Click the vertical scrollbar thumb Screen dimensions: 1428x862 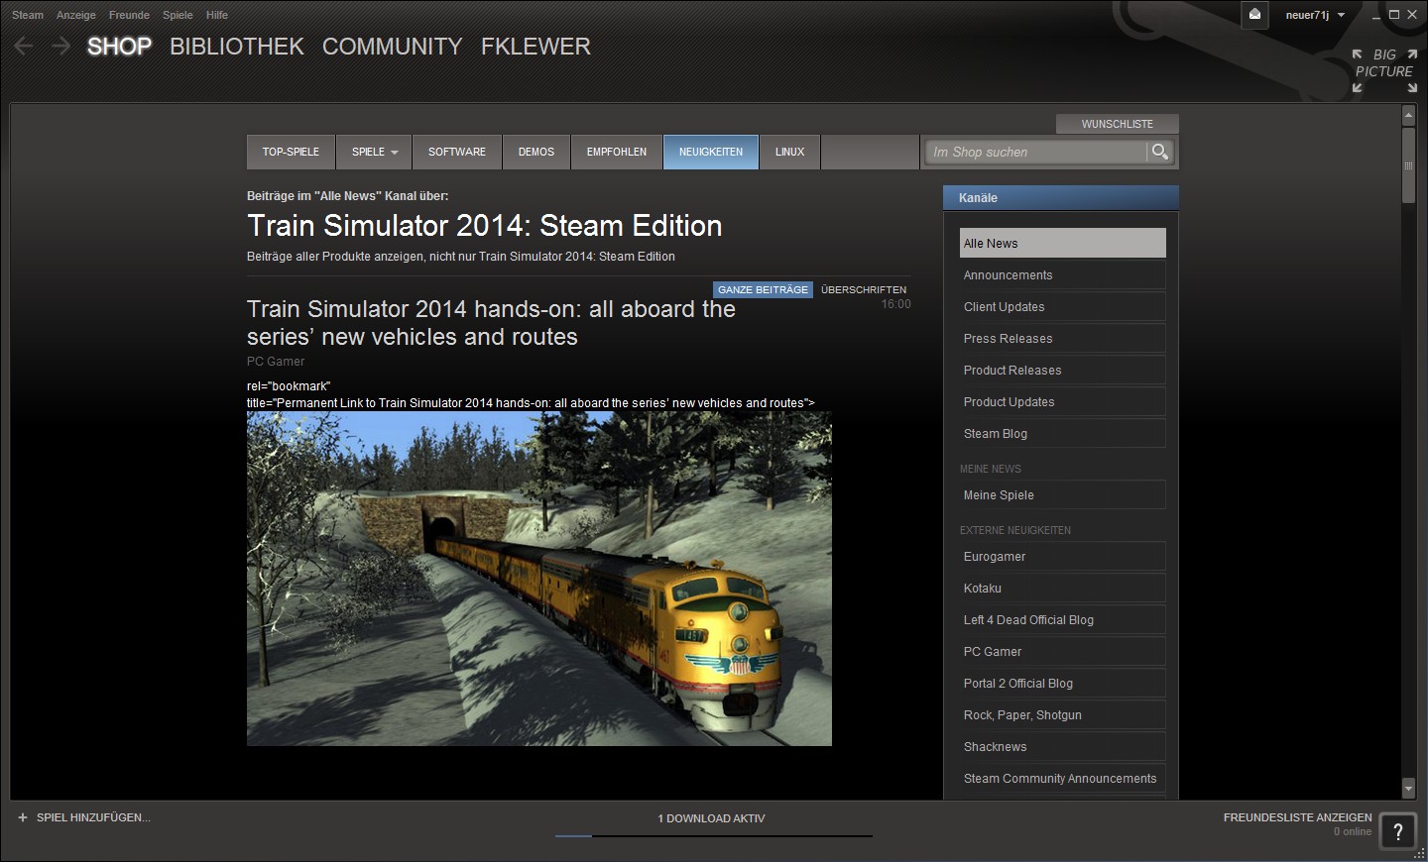click(x=1408, y=165)
